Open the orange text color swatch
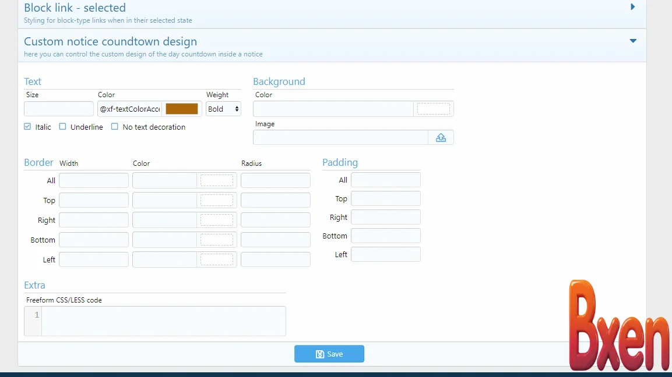 [182, 108]
